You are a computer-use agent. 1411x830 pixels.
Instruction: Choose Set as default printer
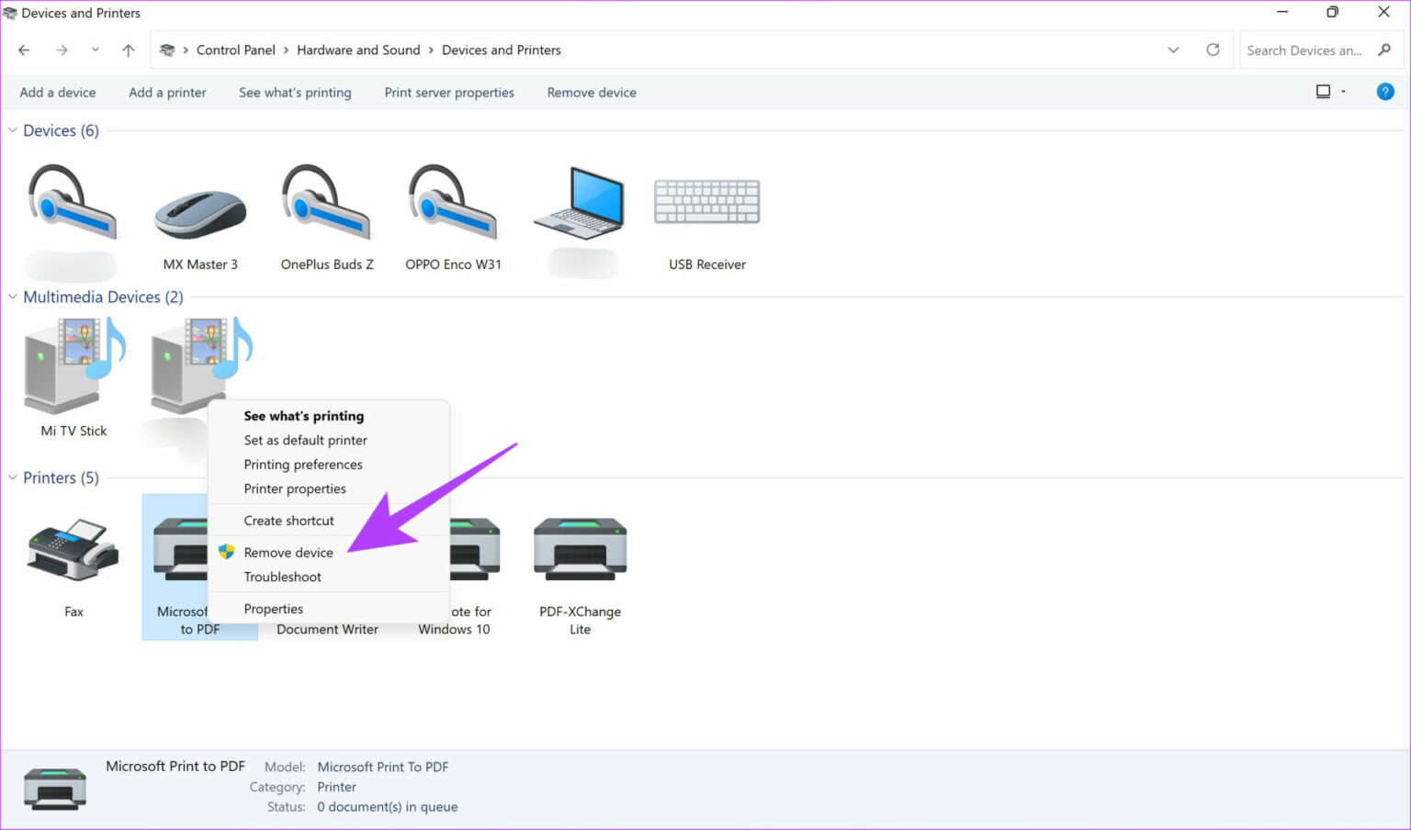(305, 441)
